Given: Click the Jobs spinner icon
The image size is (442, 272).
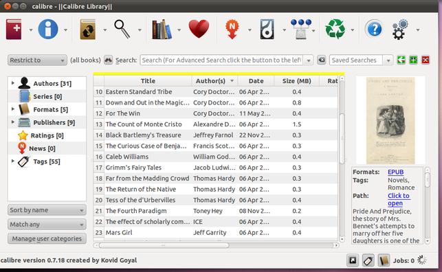Looking at the screenshot, I should (x=421, y=260).
